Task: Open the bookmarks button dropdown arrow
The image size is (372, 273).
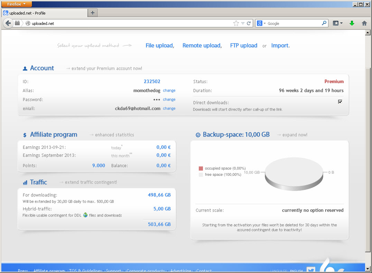Action: click(x=341, y=23)
